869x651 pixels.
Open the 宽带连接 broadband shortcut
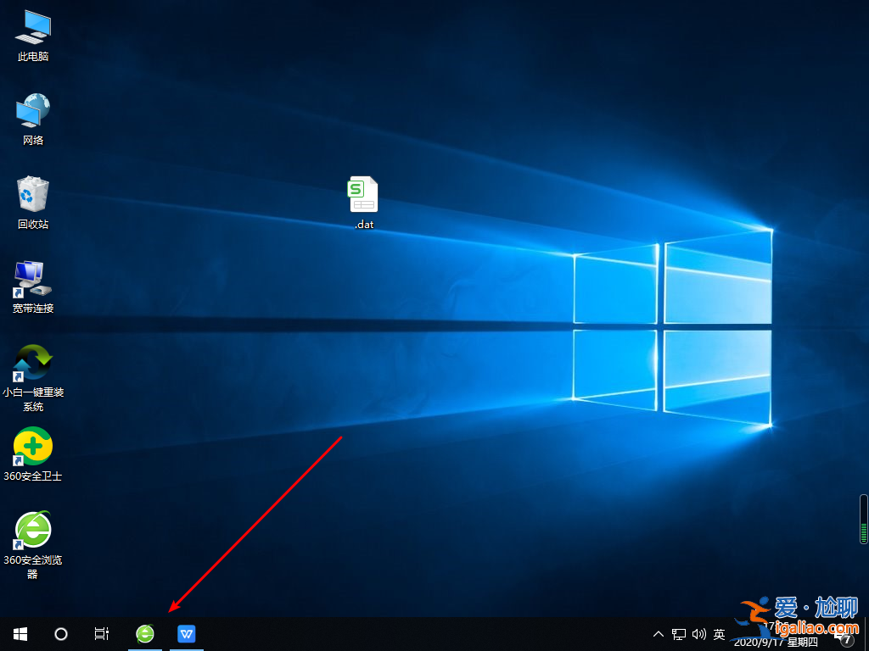click(32, 280)
